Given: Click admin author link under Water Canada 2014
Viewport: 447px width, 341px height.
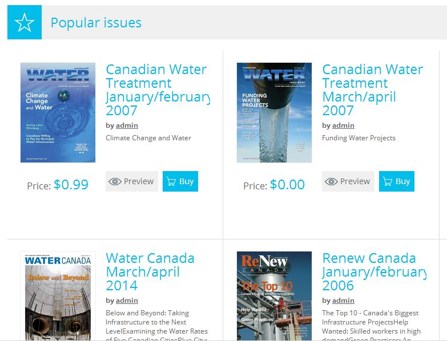Looking at the screenshot, I should pos(127,301).
